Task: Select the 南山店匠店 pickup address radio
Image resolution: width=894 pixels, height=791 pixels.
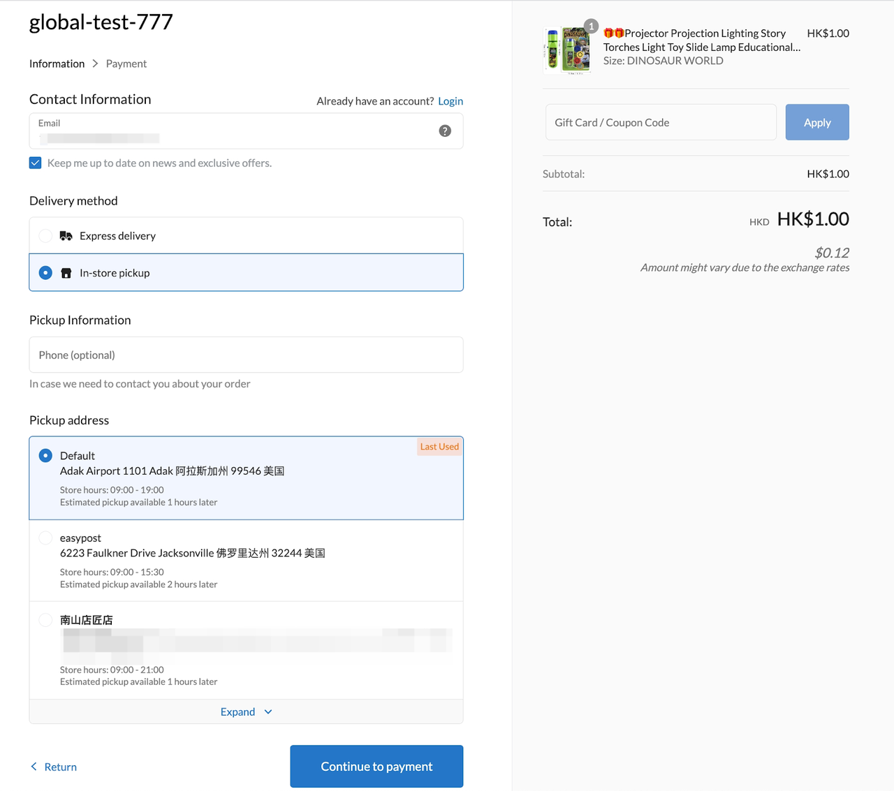Action: click(x=45, y=620)
